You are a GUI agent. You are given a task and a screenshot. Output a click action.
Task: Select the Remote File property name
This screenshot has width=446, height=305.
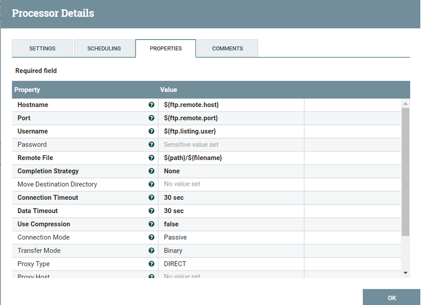[x=35, y=157]
